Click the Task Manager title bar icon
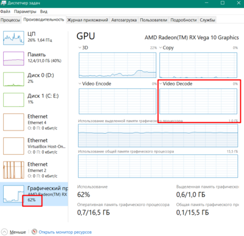The image size is (244, 236). [3, 3]
